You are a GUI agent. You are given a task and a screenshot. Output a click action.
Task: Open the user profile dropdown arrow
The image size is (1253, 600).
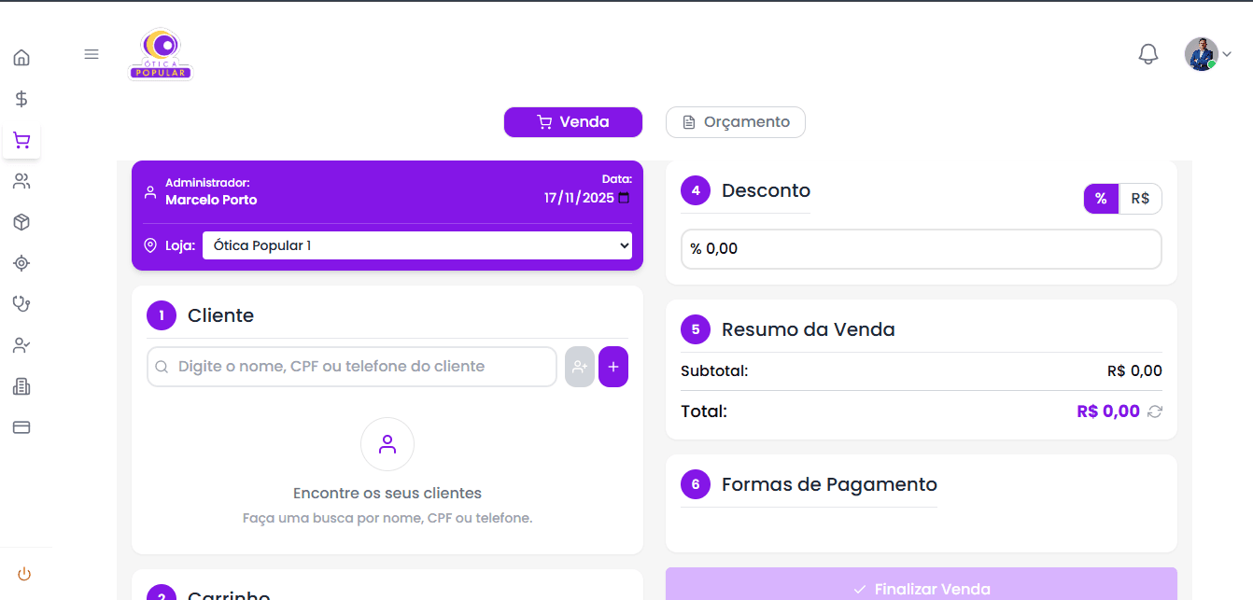coord(1228,54)
